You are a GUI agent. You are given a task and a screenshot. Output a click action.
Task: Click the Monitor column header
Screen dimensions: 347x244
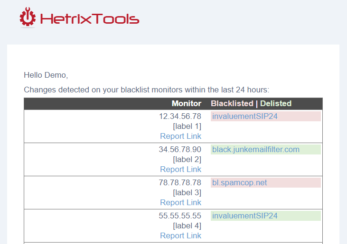[187, 104]
